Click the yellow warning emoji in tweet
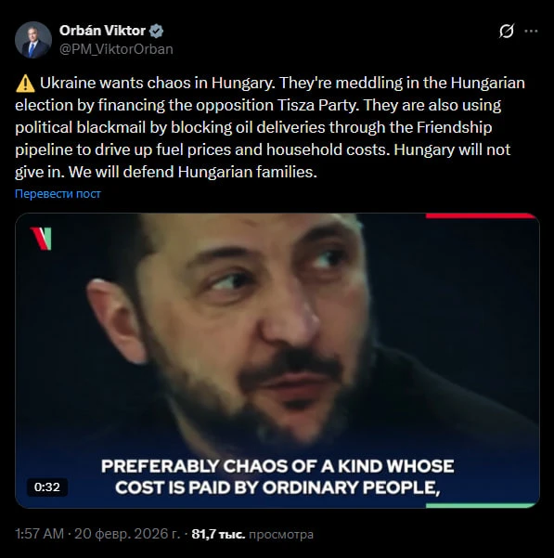This screenshot has height=558, width=554. click(x=25, y=84)
